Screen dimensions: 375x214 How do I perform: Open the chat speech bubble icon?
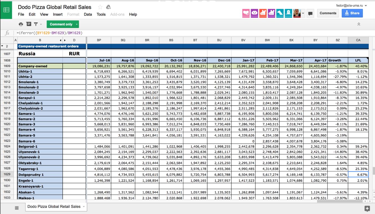310,13
